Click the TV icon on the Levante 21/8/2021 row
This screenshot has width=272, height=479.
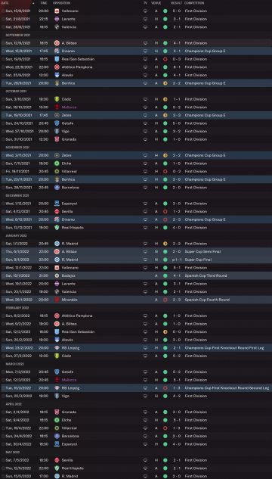pos(146,19)
